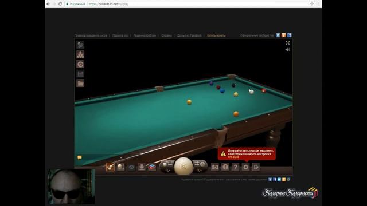Open the Facebook friends link in the top menu

189,35
